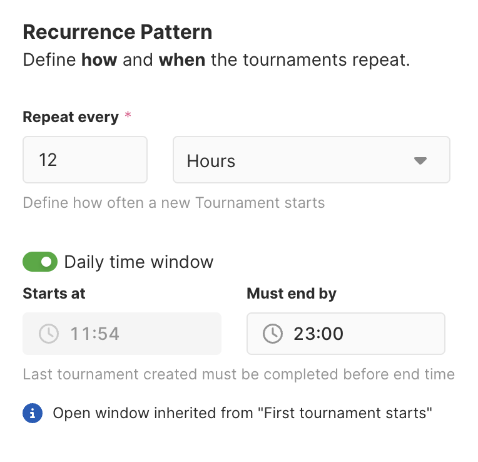Click the Daily time window label
The width and height of the screenshot is (478, 462).
[x=139, y=262]
